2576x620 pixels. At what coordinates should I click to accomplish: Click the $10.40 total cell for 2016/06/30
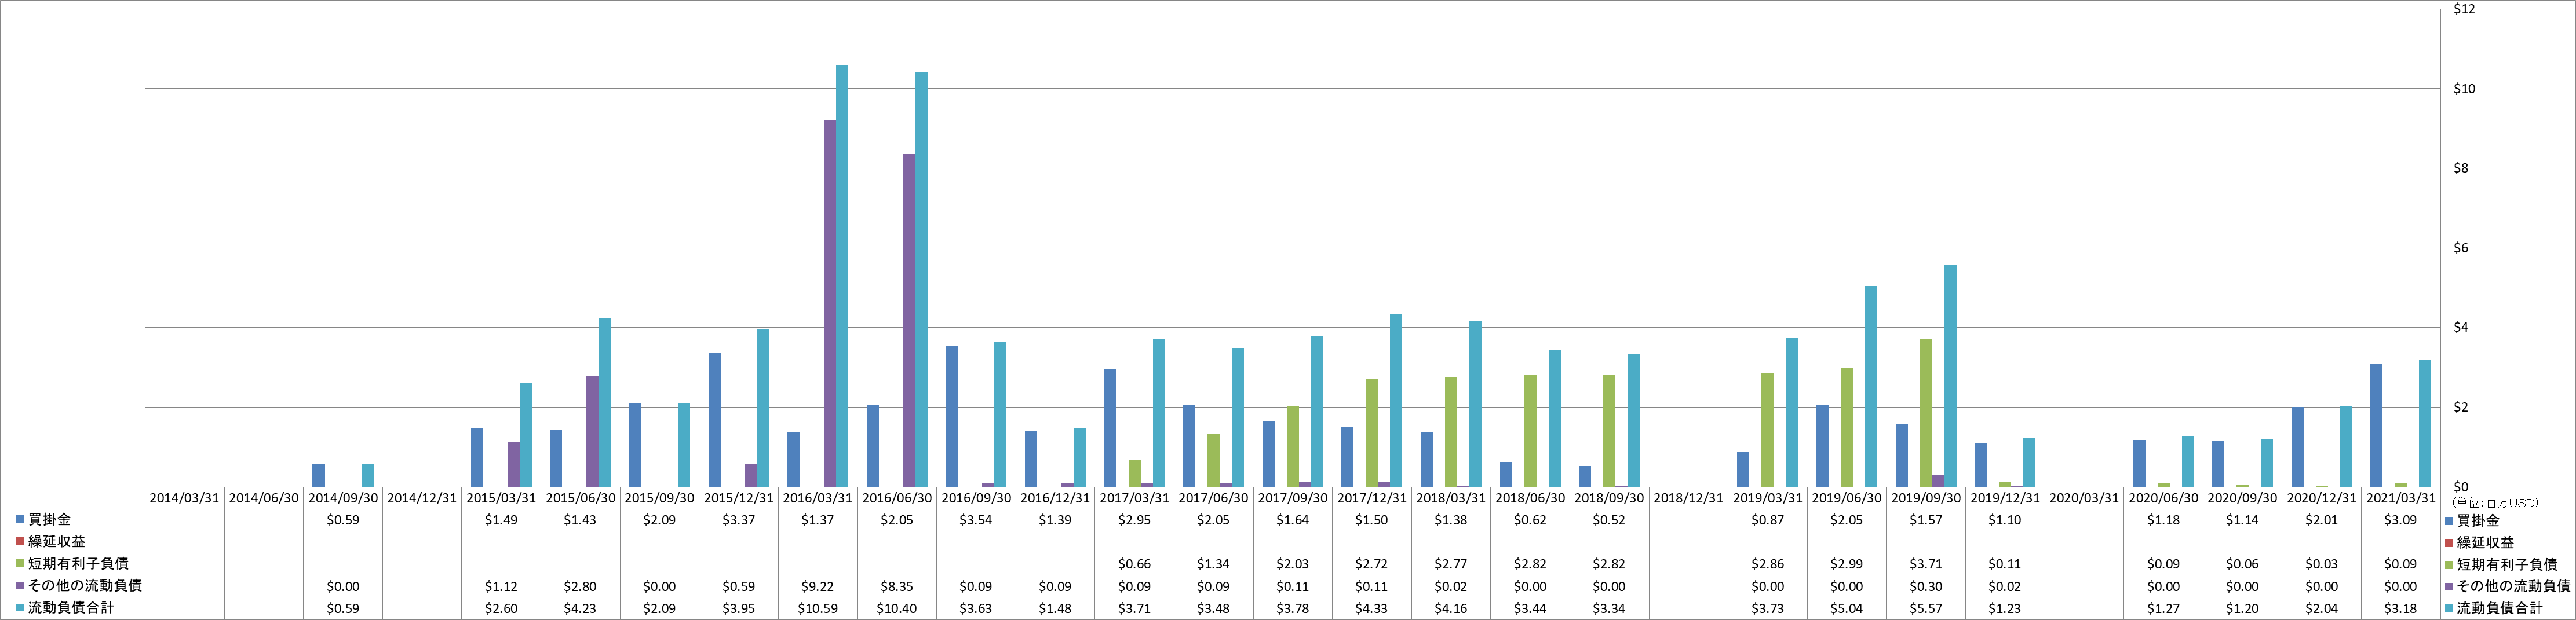tap(897, 608)
